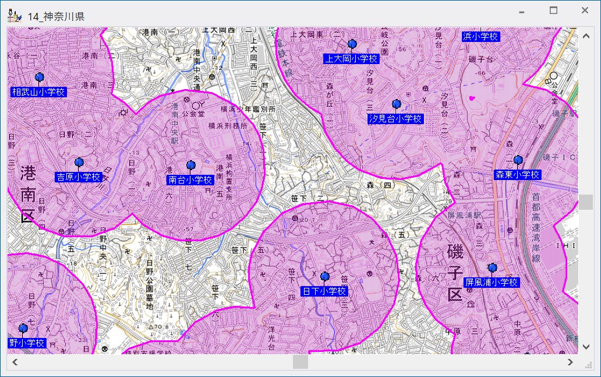Click the horizontal scrollbar left arrow
The width and height of the screenshot is (601, 377).
click(x=15, y=362)
